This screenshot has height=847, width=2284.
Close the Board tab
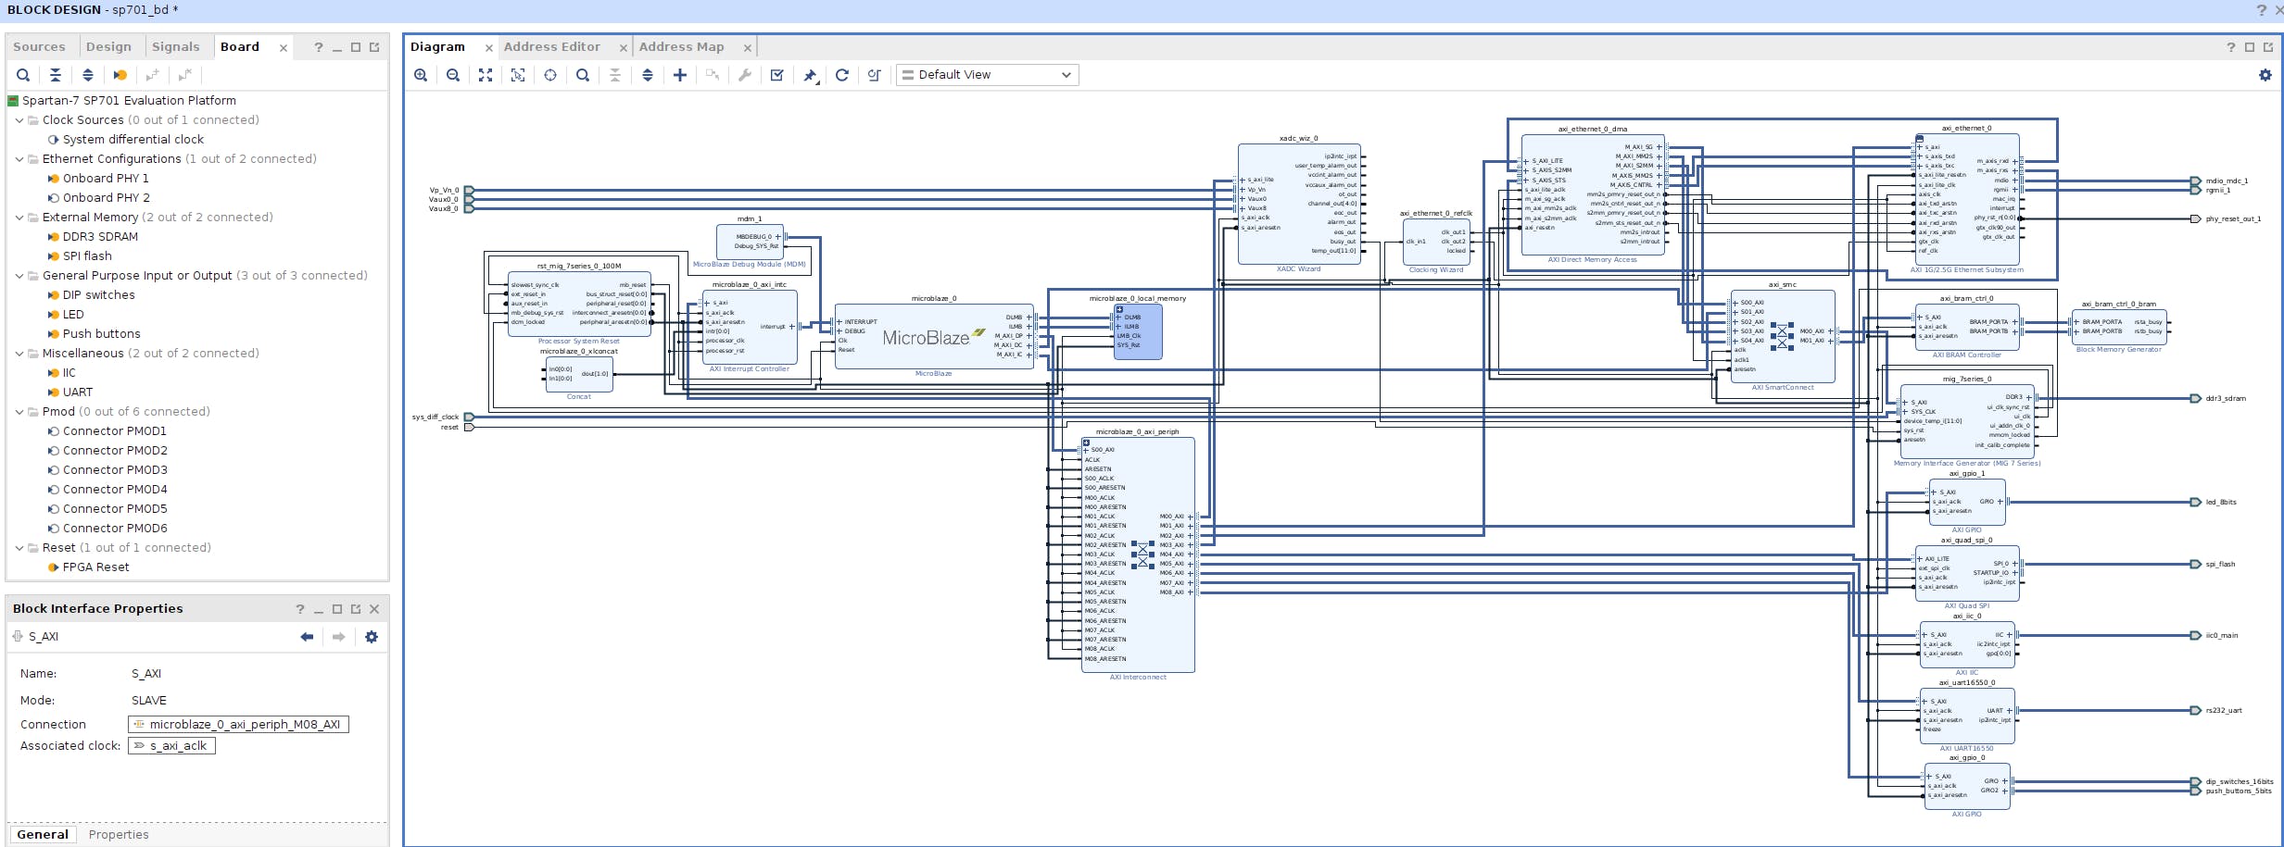click(x=284, y=48)
